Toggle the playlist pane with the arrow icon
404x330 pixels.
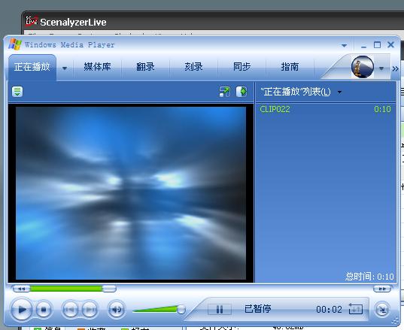point(241,92)
